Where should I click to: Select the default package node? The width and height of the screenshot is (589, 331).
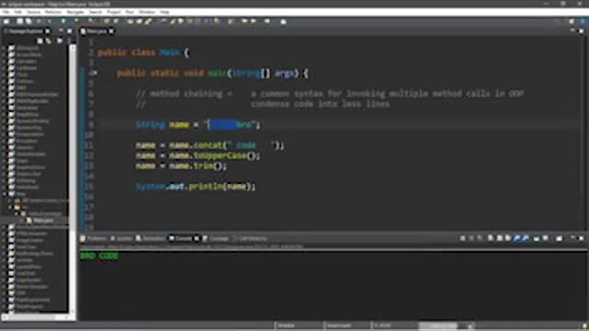point(41,213)
